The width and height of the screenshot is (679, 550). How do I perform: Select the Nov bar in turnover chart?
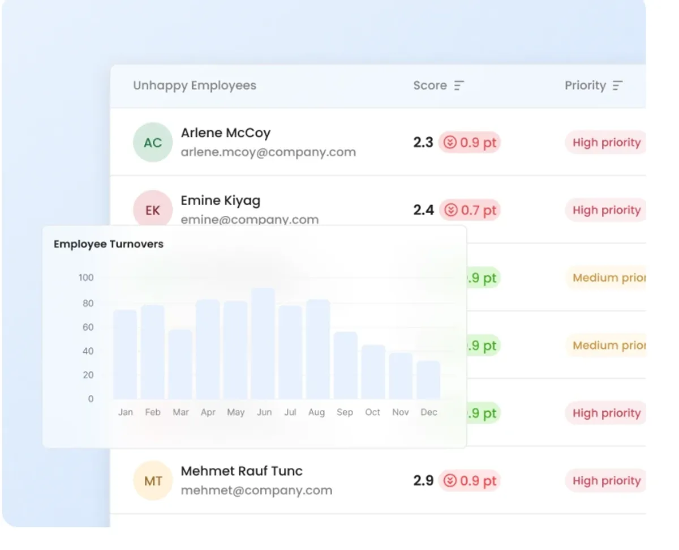tap(401, 376)
